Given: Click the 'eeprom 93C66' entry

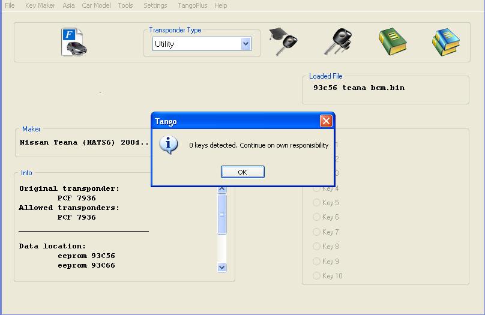Looking at the screenshot, I should [86, 265].
